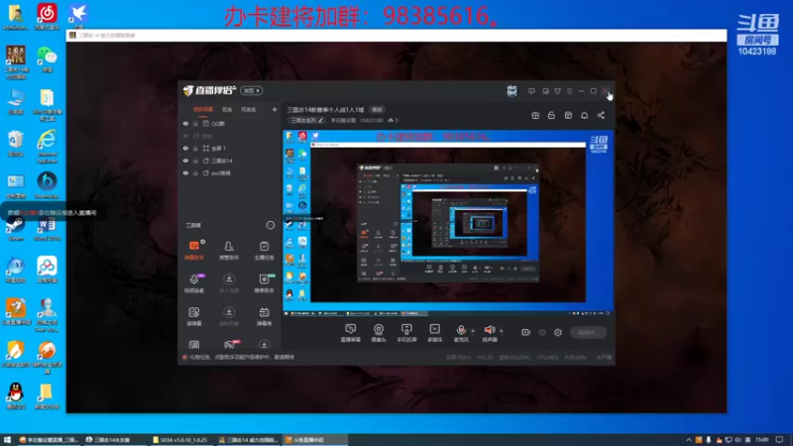Click the share icon above preview

[x=601, y=115]
